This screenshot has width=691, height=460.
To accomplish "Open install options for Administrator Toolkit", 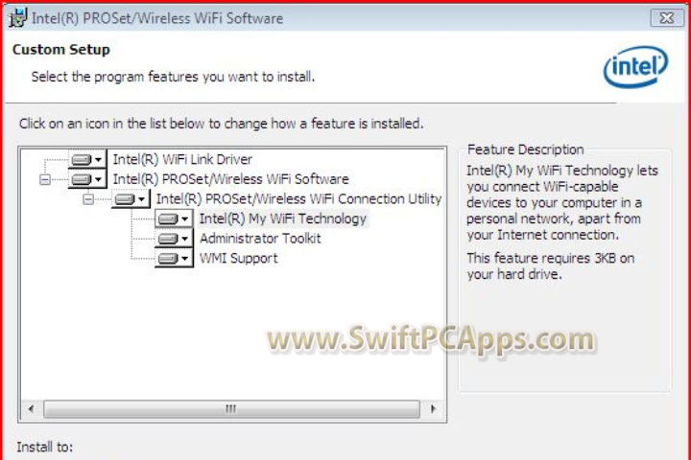I will (x=174, y=239).
